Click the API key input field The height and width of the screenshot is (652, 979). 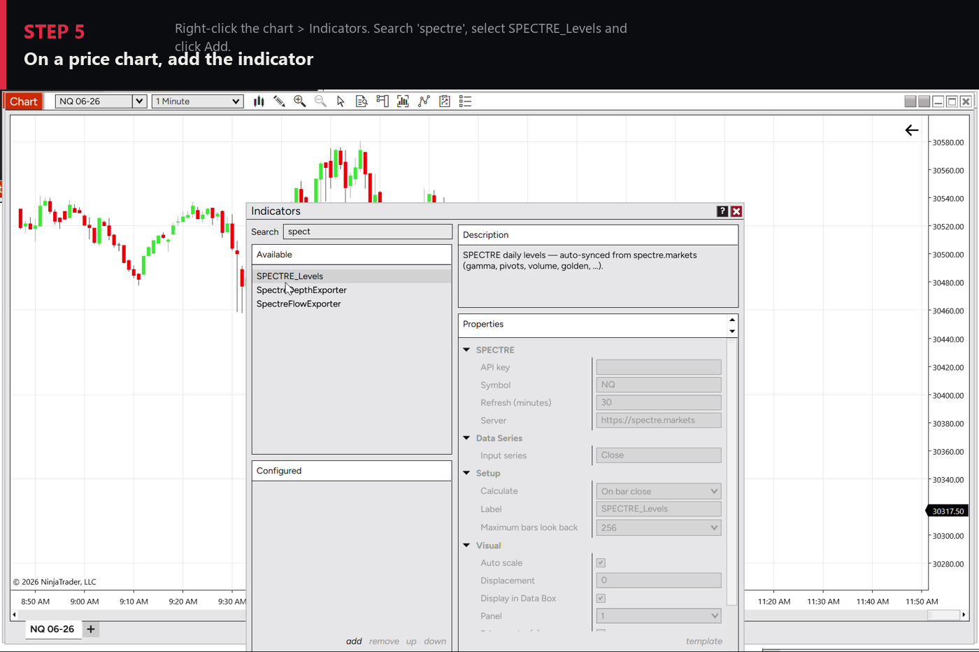659,367
